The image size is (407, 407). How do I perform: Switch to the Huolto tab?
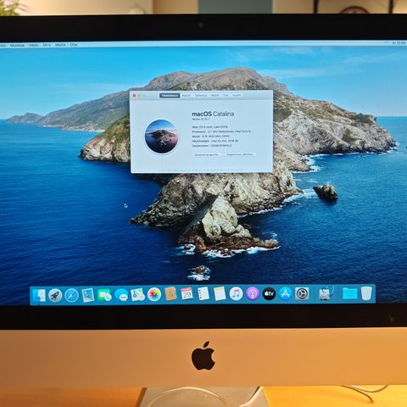pyautogui.click(x=237, y=96)
